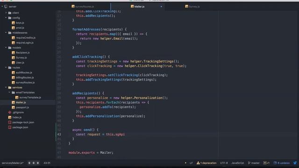The height and width of the screenshot is (168, 299).
Task: Click the passport.js file icon
Action: [13, 107]
